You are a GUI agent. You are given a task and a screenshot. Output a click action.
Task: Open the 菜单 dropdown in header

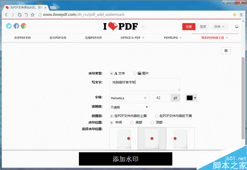click(x=219, y=27)
